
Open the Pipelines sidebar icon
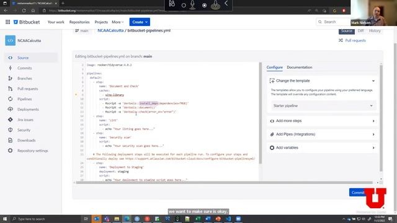[x=10, y=99]
